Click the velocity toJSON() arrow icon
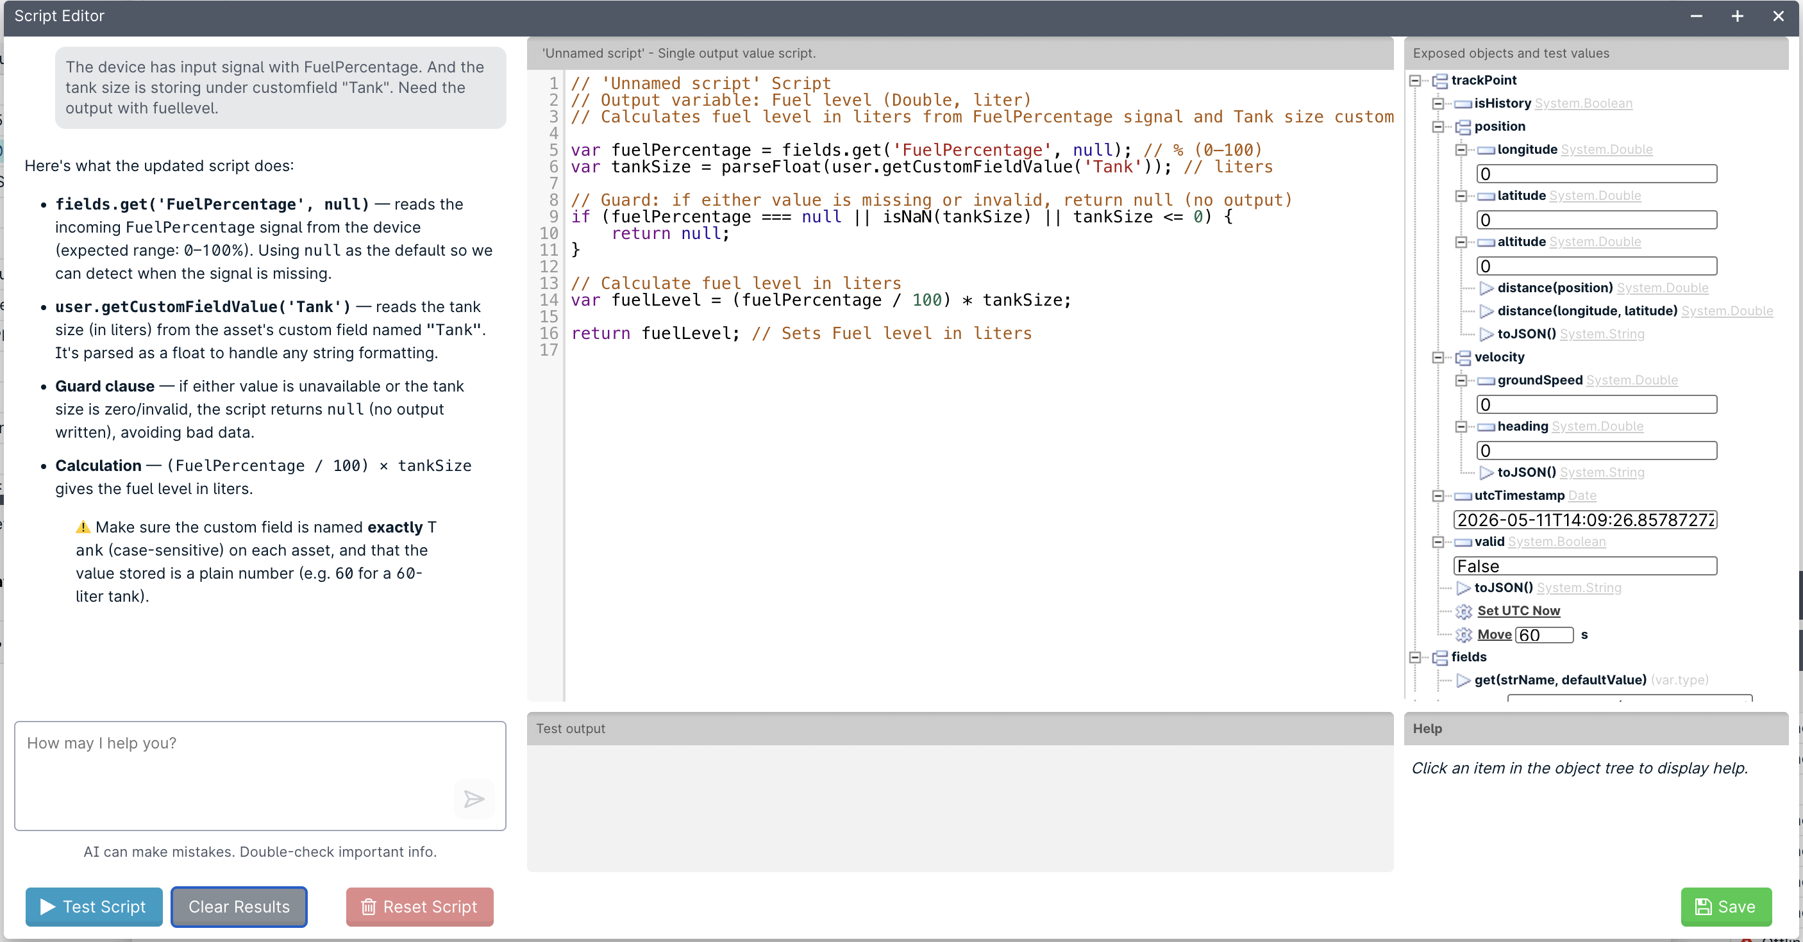Image resolution: width=1803 pixels, height=942 pixels. click(1487, 473)
